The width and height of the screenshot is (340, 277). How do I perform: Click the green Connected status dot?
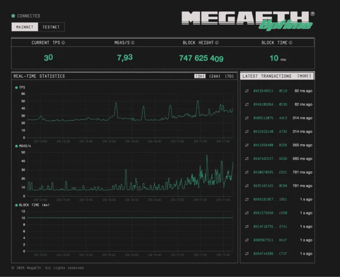point(13,16)
